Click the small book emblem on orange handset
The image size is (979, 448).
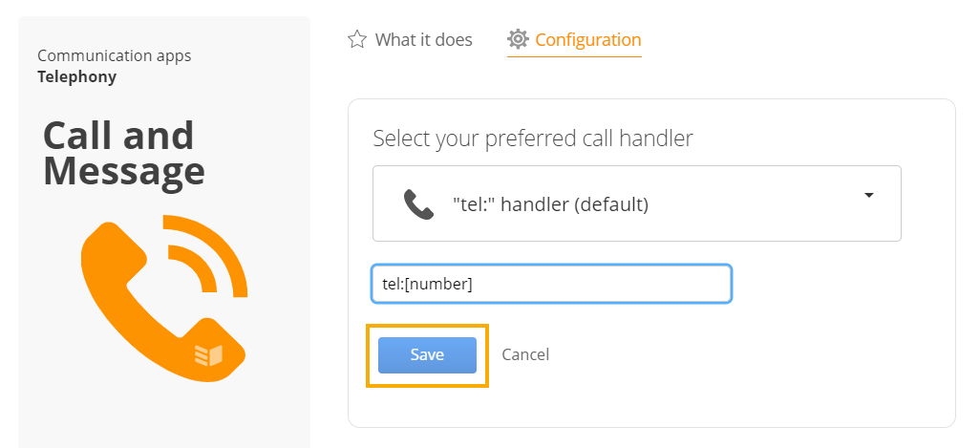208,355
